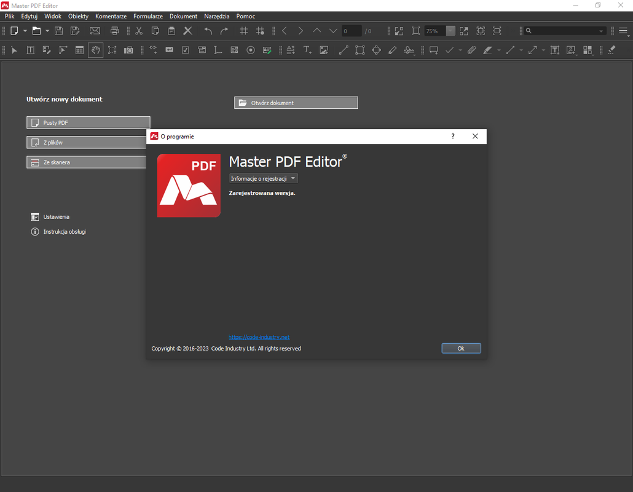Open the Plik menu

tap(10, 16)
